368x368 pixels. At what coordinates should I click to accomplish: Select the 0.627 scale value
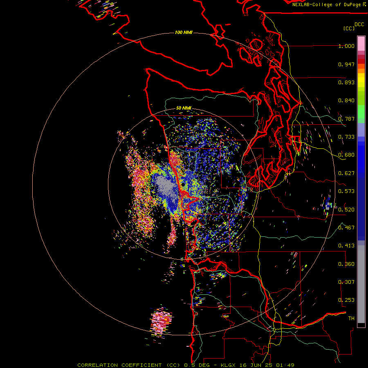tap(346, 173)
